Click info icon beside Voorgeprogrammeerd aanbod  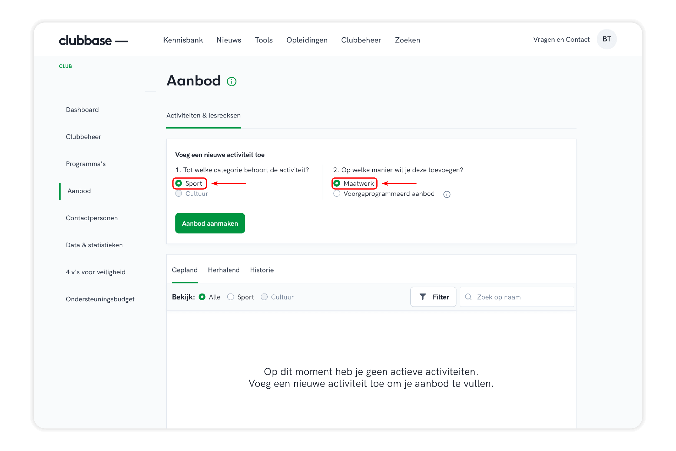click(x=447, y=195)
